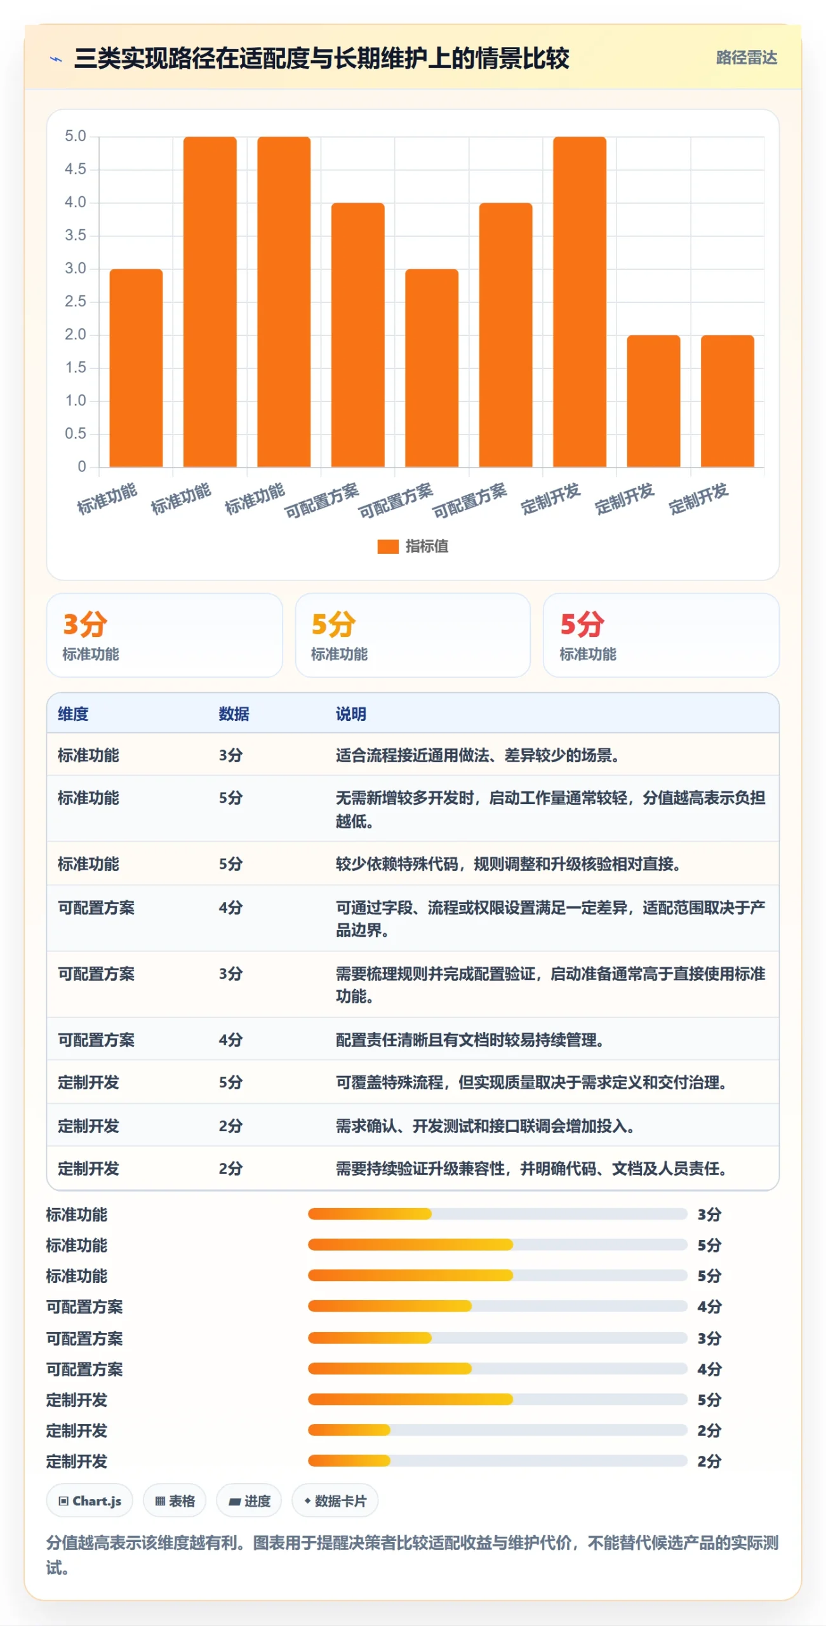
Task: Click the 定制开发 bar reaching 5.0
Action: (580, 302)
